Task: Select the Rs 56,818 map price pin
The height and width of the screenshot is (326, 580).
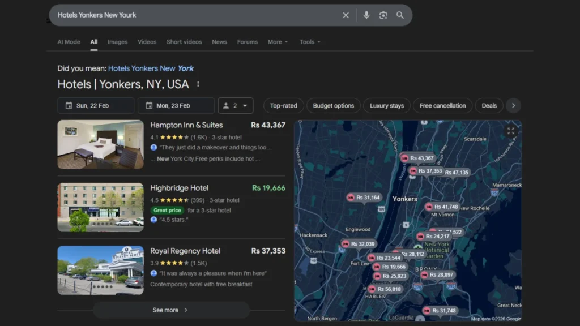Action: pyautogui.click(x=385, y=289)
